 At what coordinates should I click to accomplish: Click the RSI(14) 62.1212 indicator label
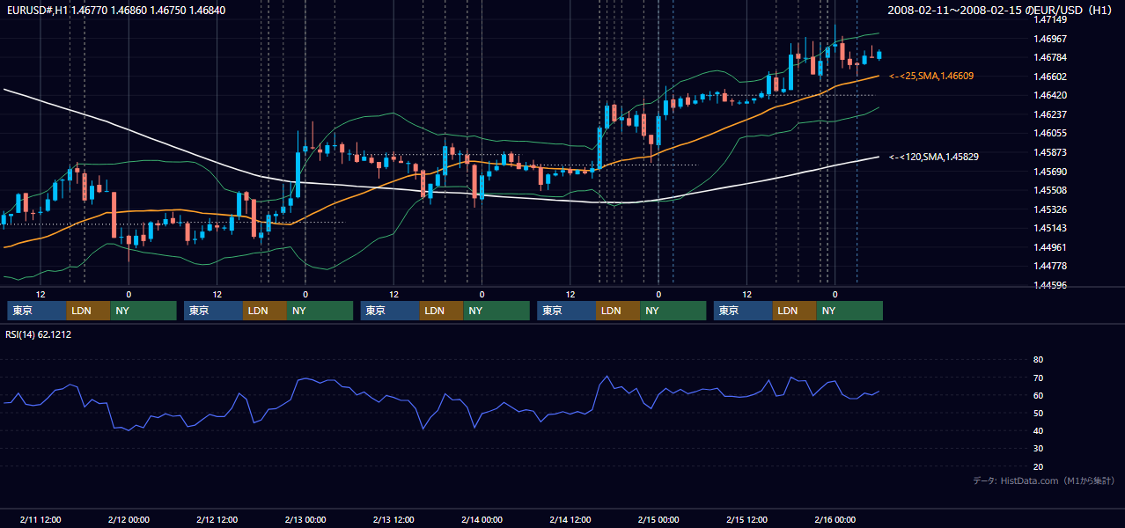point(39,334)
